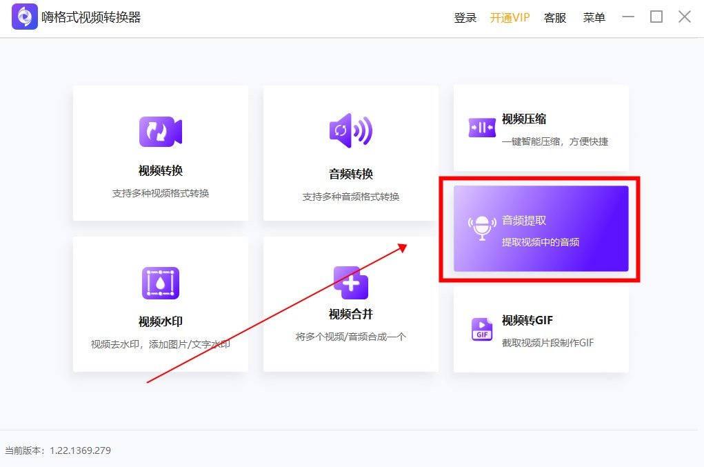The width and height of the screenshot is (704, 467).
Task: Click the 视频转GIF converter icon
Action: (x=481, y=328)
